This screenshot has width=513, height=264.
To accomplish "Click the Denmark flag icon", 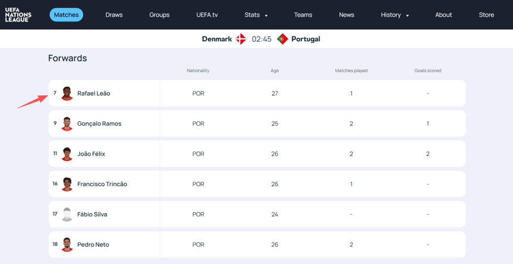I will 241,39.
